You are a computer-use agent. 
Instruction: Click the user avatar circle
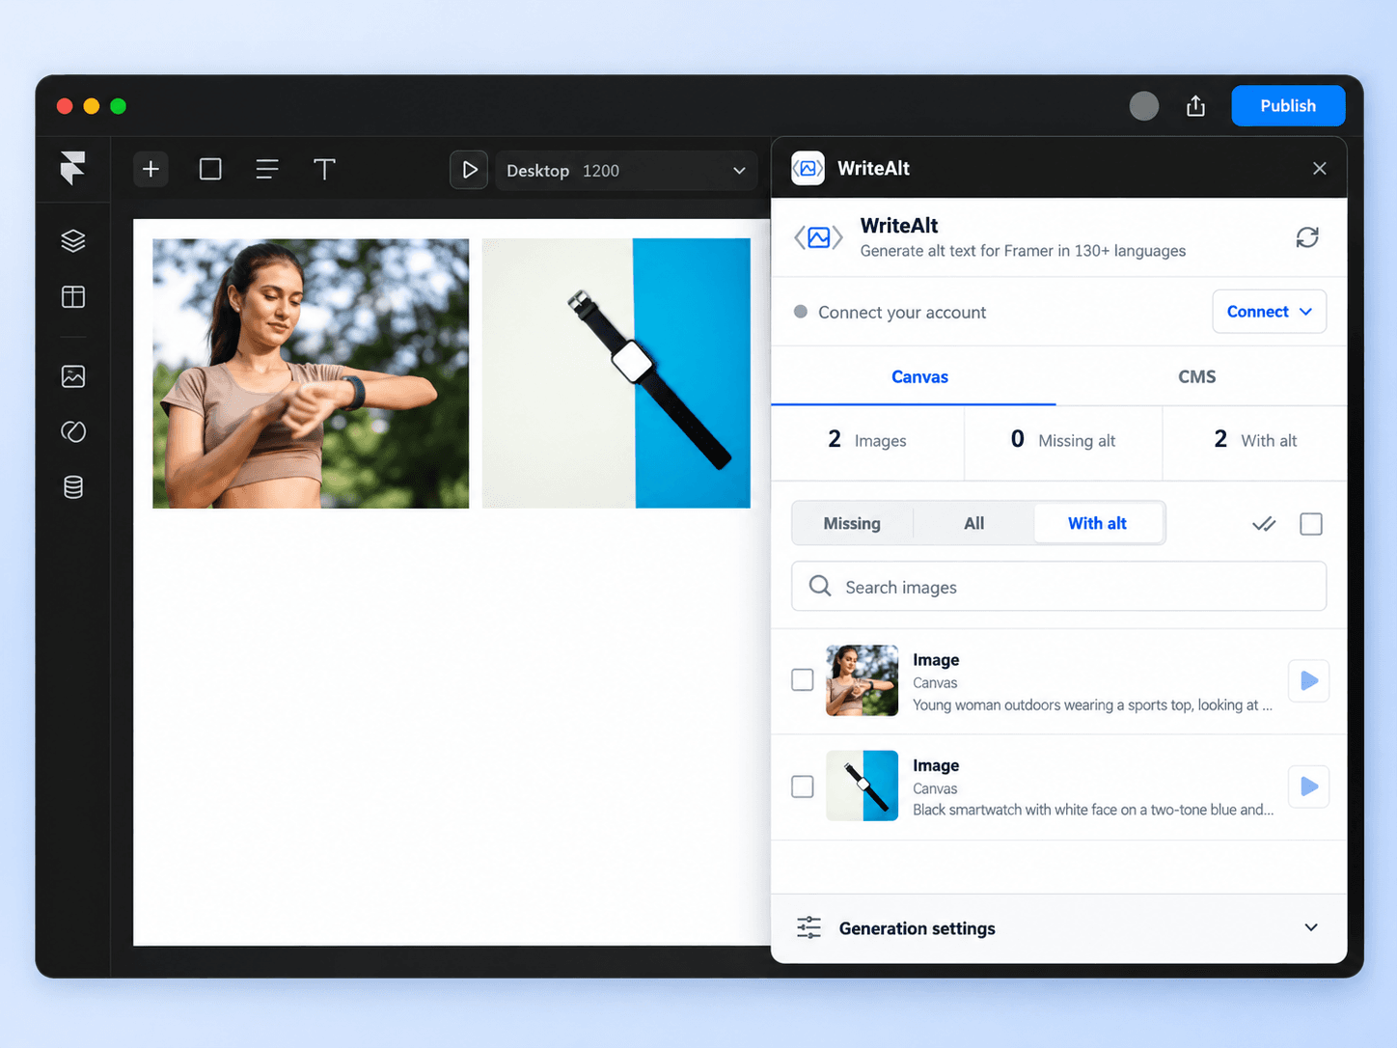coord(1144,106)
